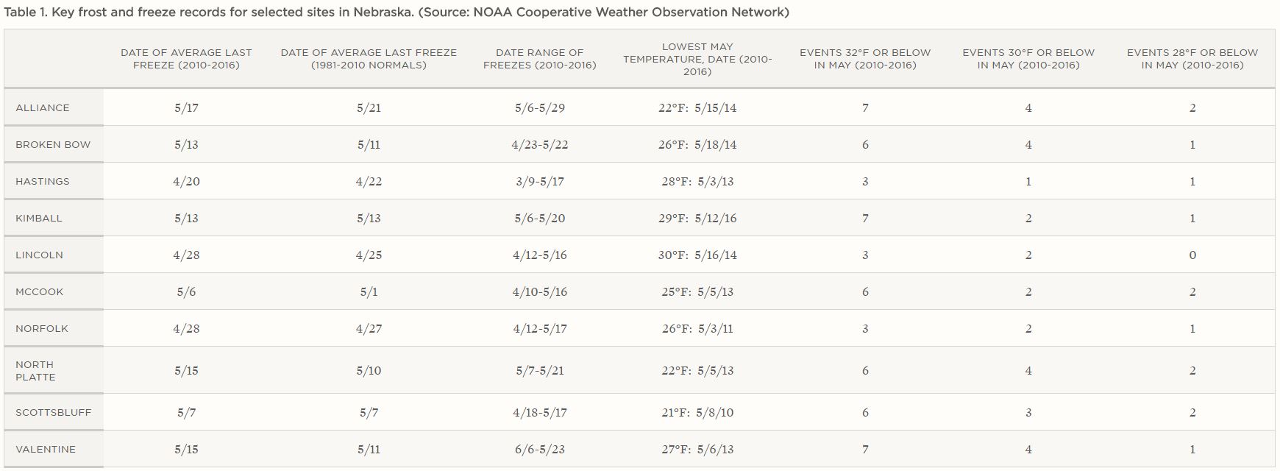Select Norfolk's 26°F: 5/3/11 cell

(697, 328)
